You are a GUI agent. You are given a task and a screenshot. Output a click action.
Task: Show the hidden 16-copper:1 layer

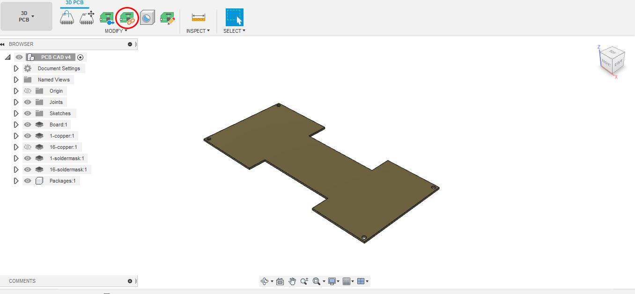pos(28,147)
